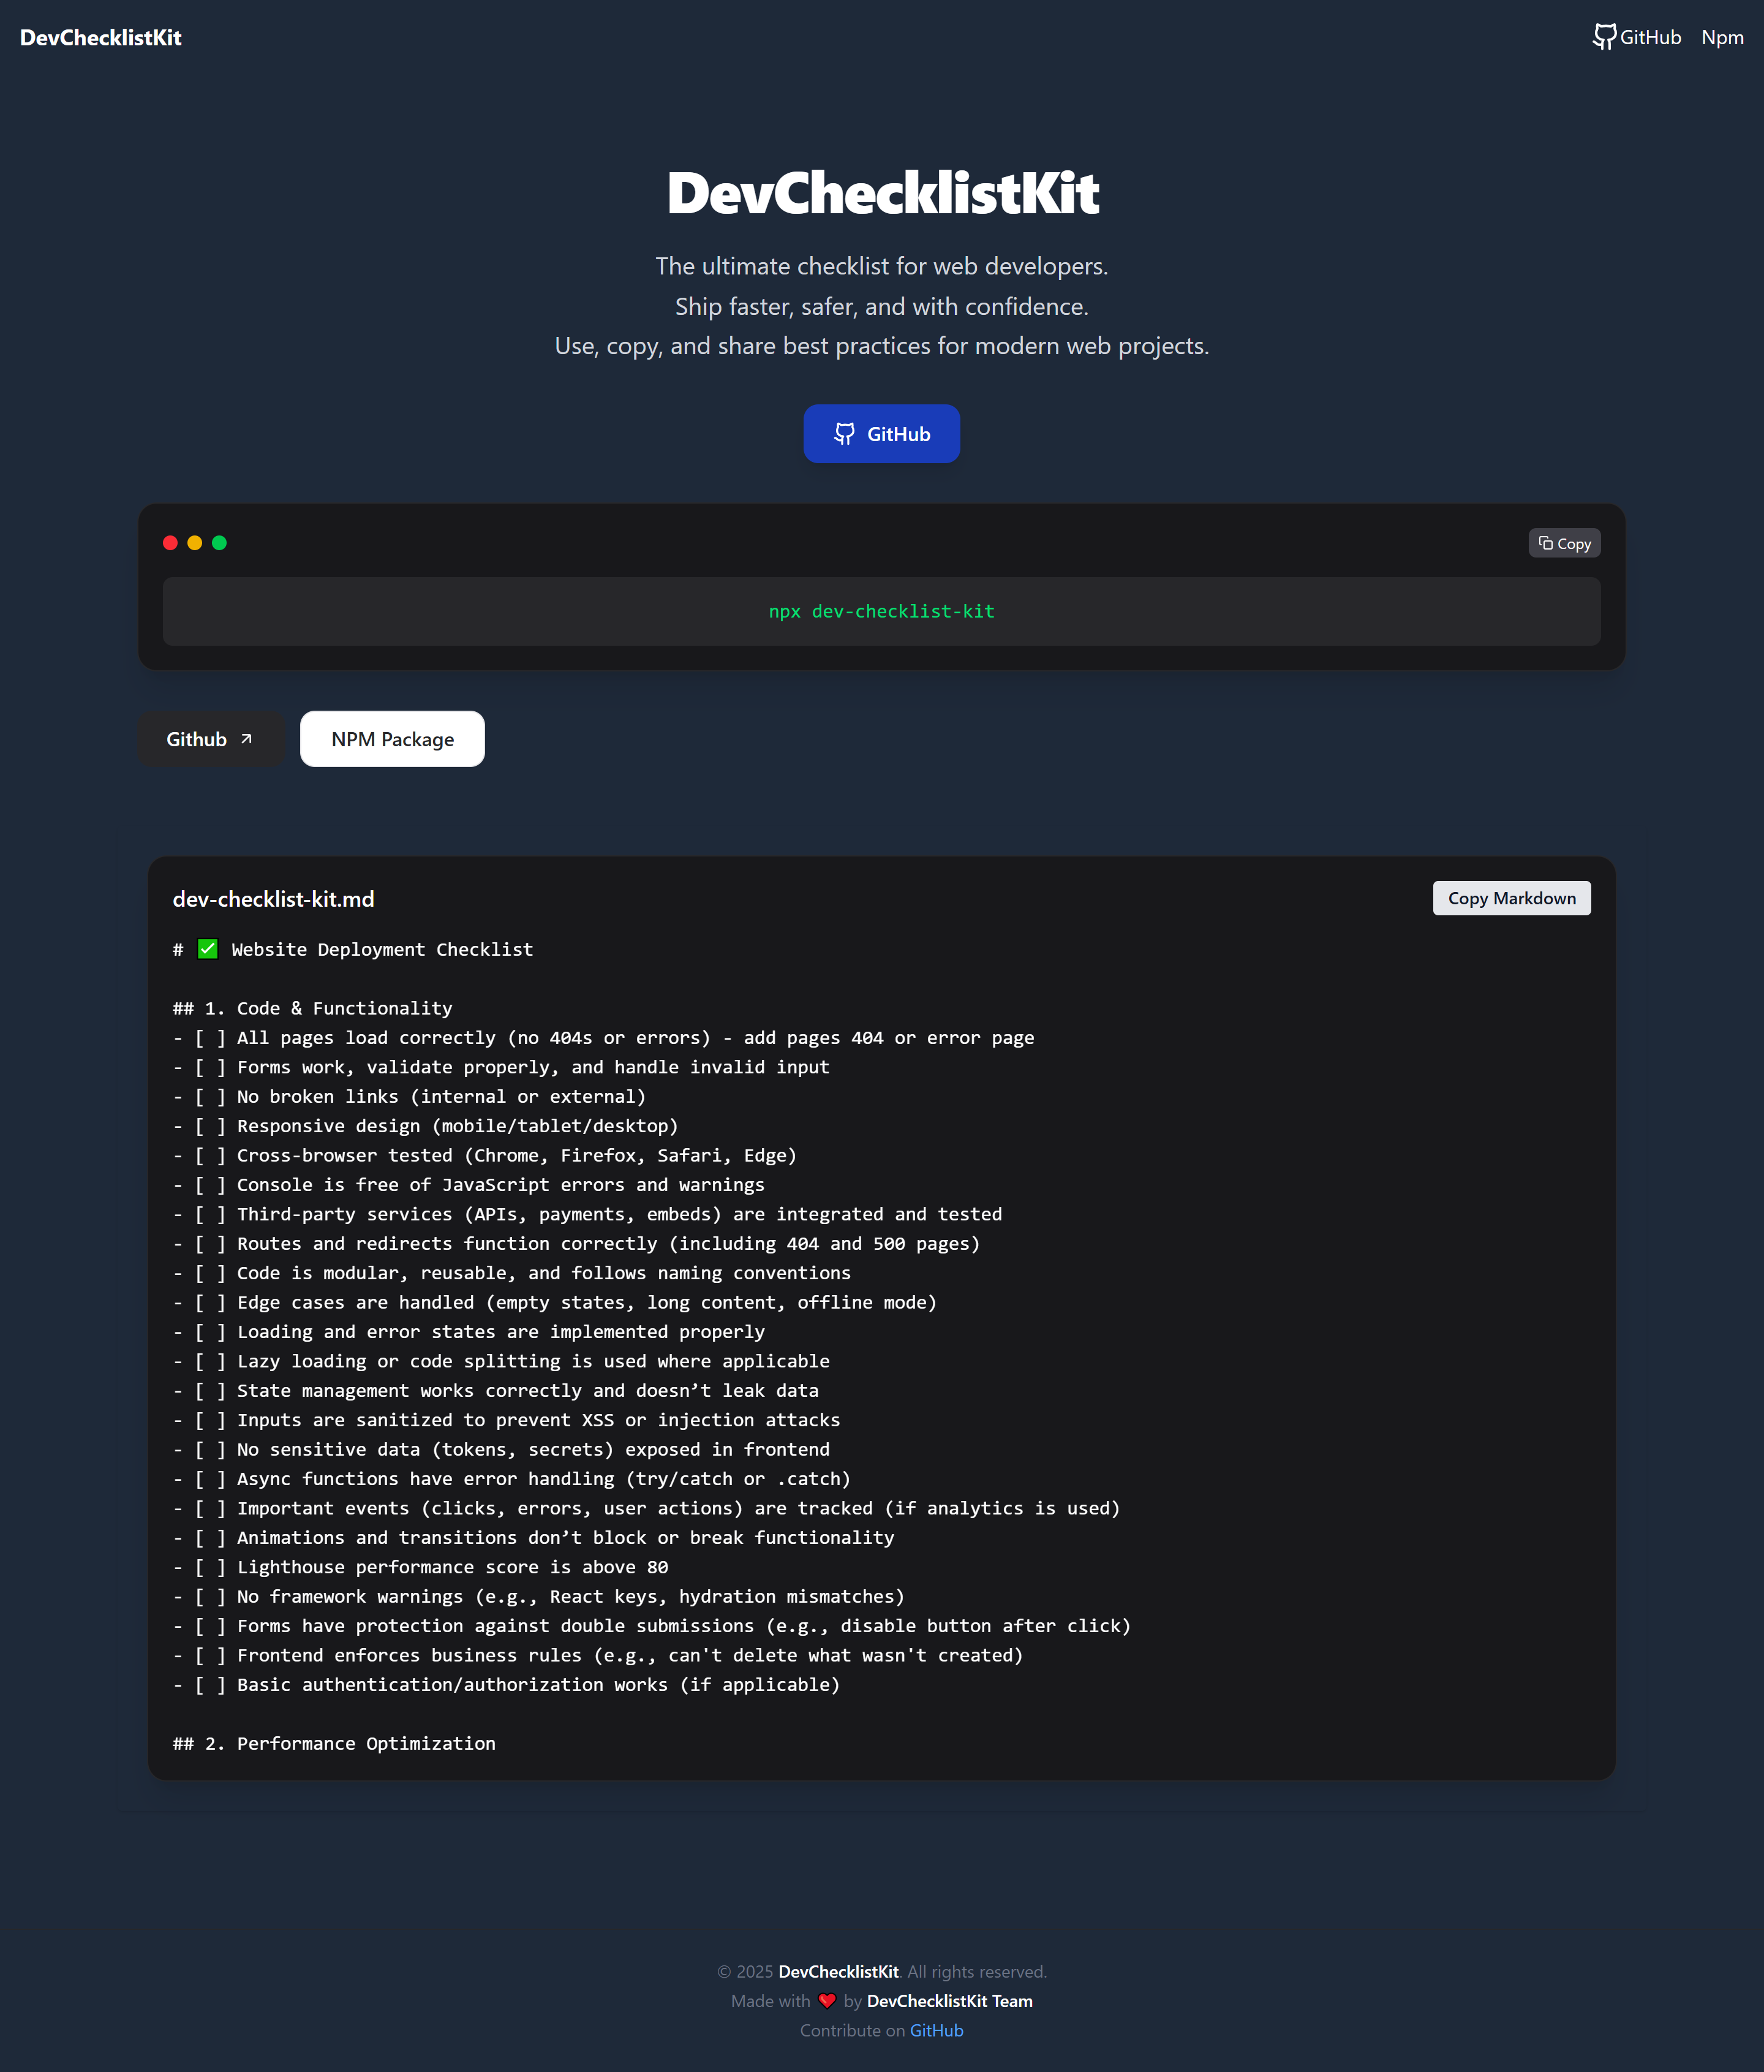Click the 'No sensitive data' line
Image resolution: width=1764 pixels, height=2072 pixels.
[501, 1449]
